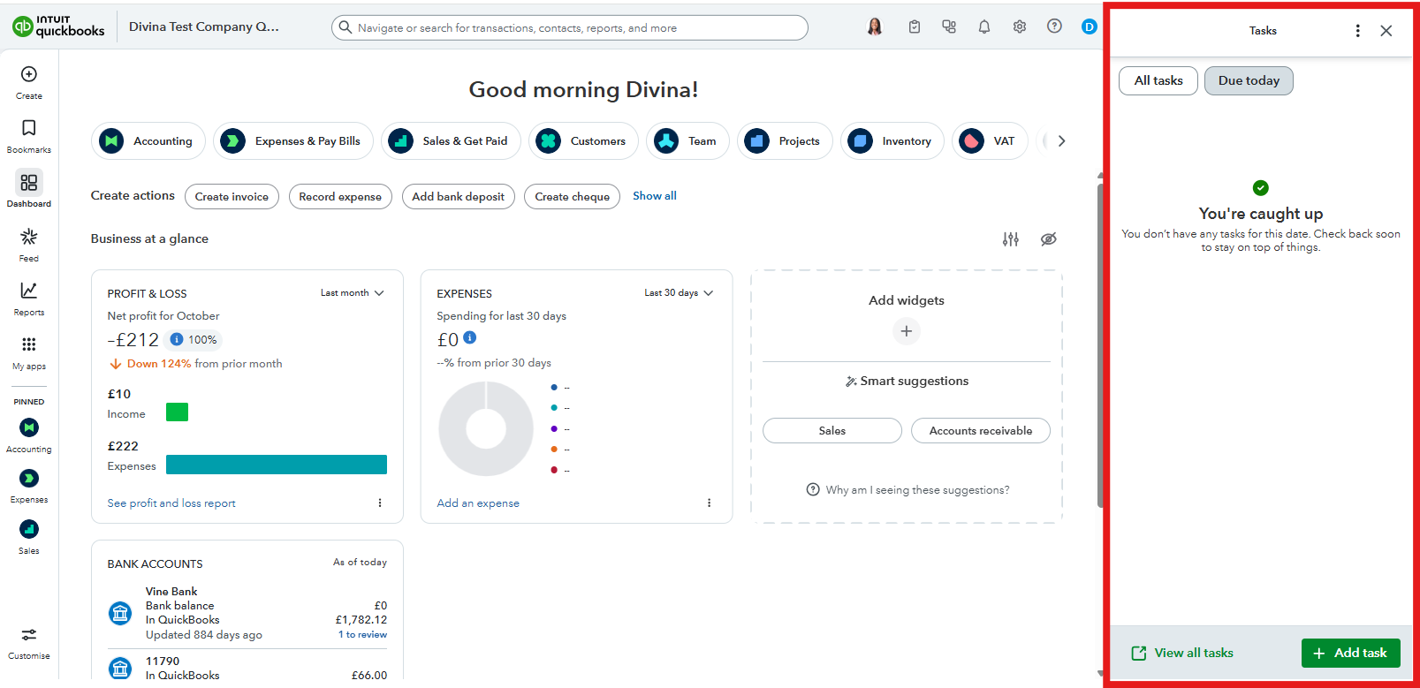Screen dimensions: 1420x688
Task: Select the All tasks filter
Action: [x=1158, y=80]
